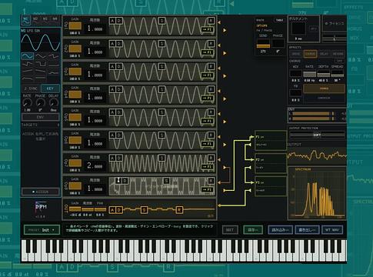373x277 pixels.
Task: Toggle the CHORUS on/off switch
Action: pyautogui.click(x=339, y=61)
